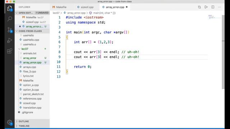Image resolution: width=230 pixels, height=129 pixels.
Task: Click the unsaved dot on array_error.cpp tab
Action: 127,7
